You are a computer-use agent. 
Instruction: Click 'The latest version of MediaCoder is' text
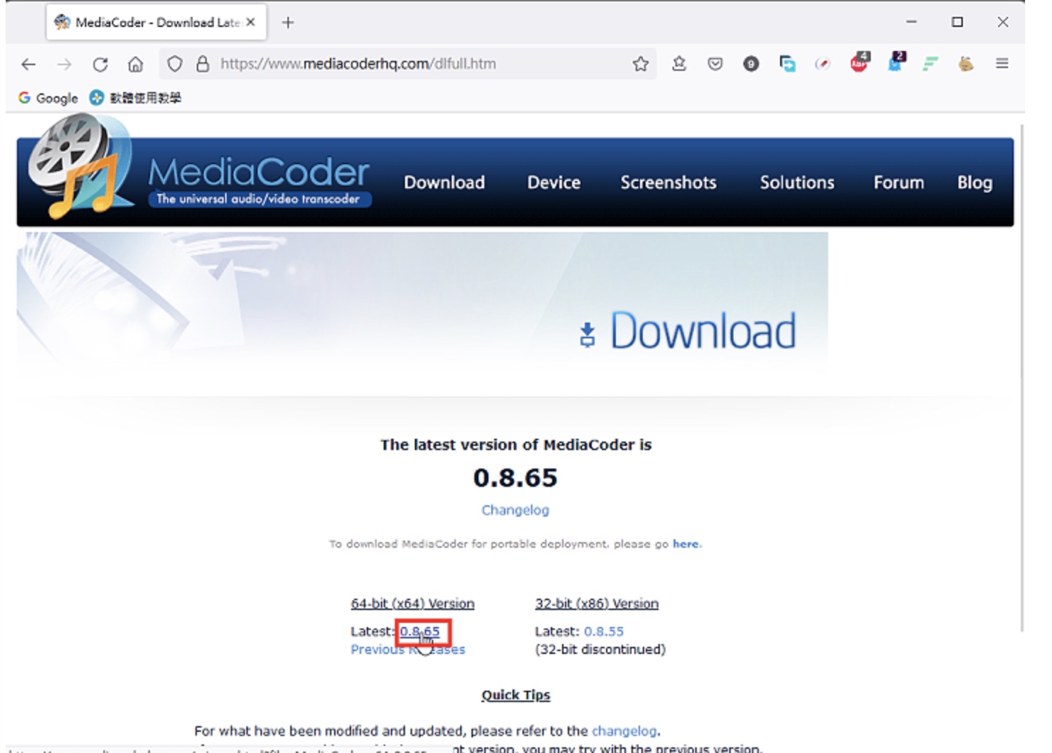(516, 444)
